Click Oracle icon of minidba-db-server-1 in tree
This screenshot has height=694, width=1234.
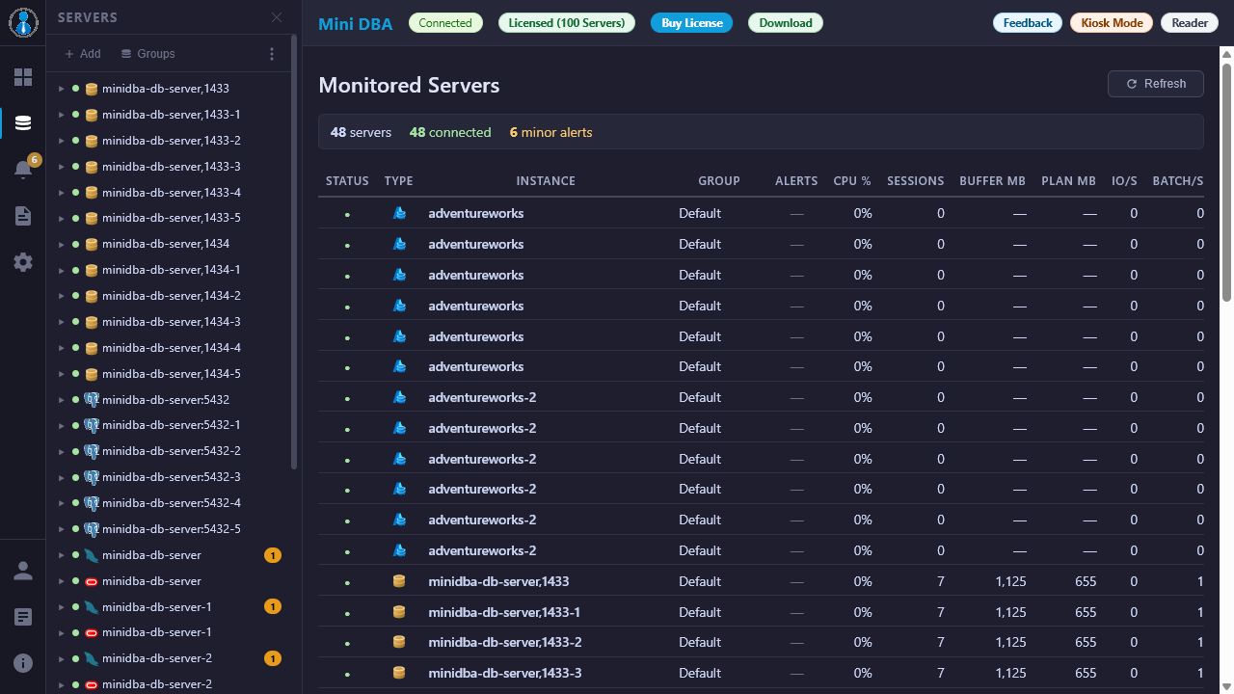click(x=92, y=632)
